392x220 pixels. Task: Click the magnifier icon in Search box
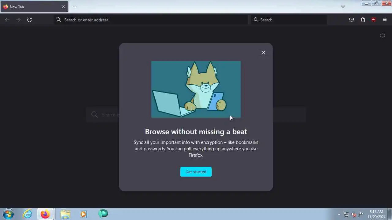[x=256, y=20]
